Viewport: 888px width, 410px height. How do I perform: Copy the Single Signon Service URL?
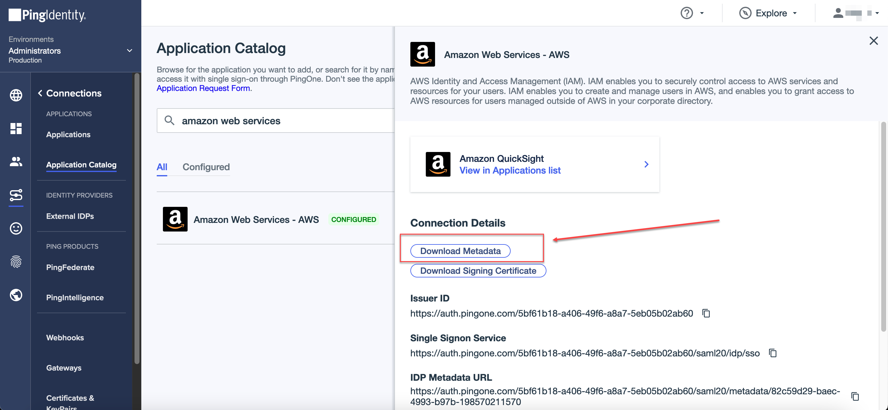pyautogui.click(x=773, y=353)
